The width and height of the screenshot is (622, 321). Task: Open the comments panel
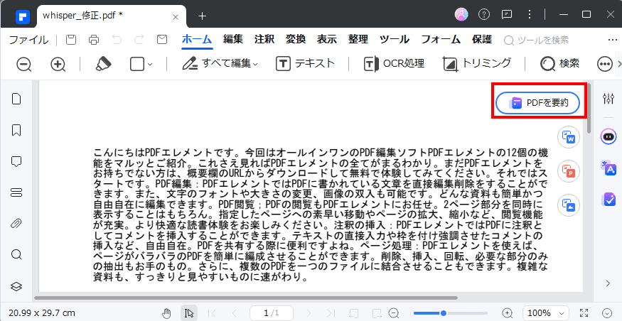tap(16, 161)
